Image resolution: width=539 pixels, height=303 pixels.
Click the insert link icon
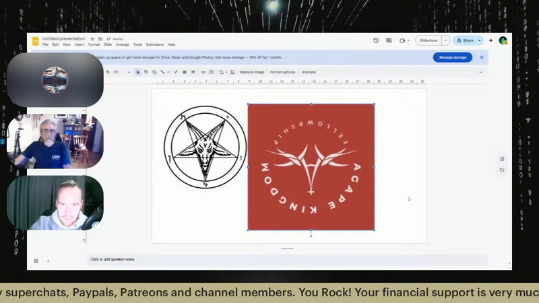[x=203, y=72]
